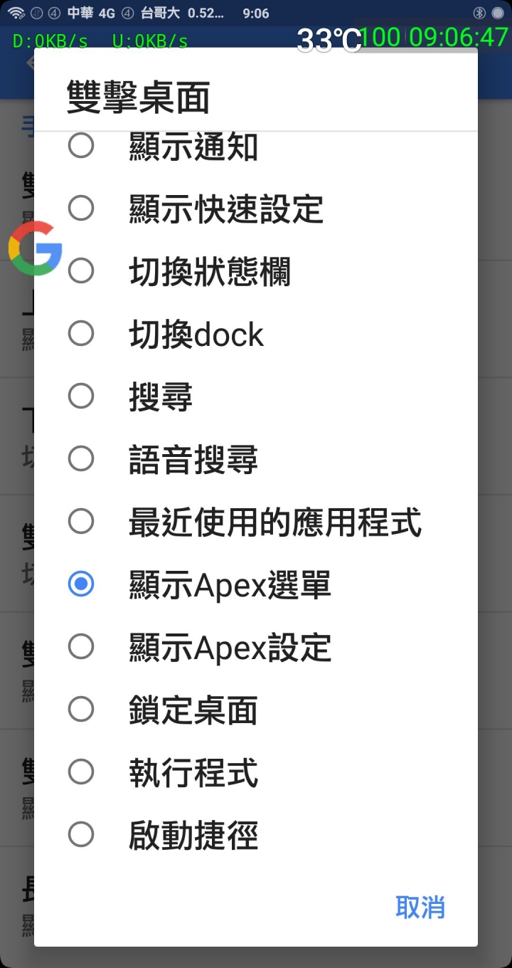Select 啟動捷徑 option
Viewport: 512px width, 968px height.
(256, 835)
